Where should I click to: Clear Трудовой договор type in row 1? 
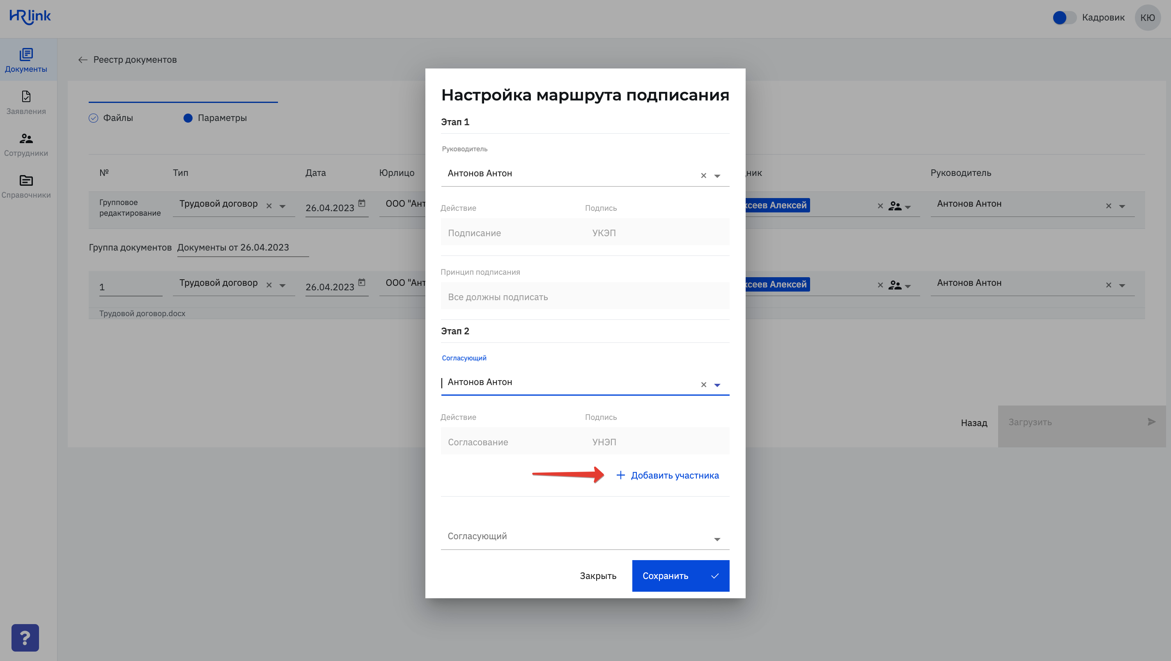pyautogui.click(x=269, y=285)
